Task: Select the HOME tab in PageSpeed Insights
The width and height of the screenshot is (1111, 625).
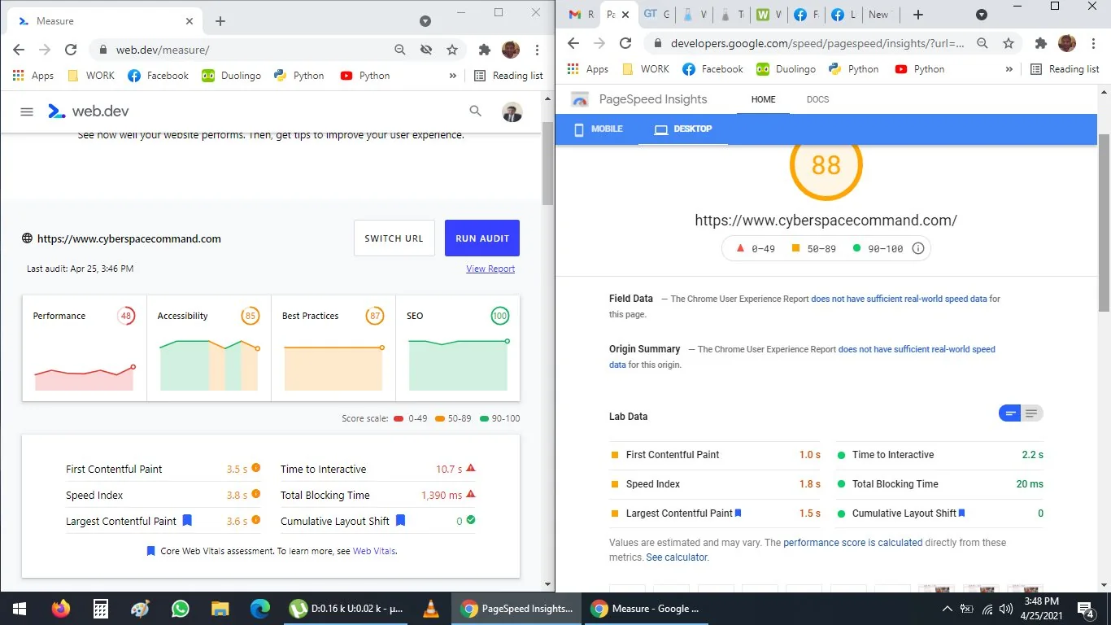Action: pos(763,99)
